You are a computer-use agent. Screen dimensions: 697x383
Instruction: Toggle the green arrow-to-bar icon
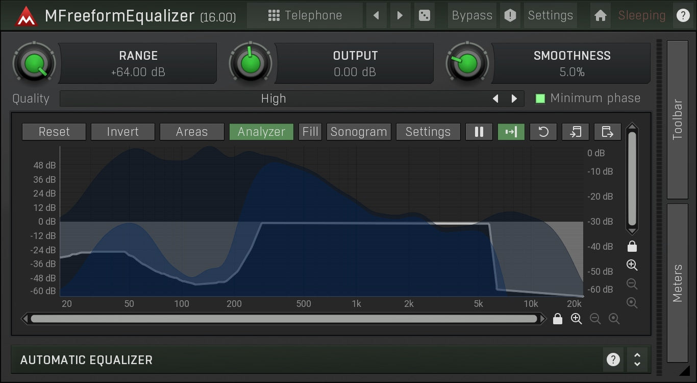[x=511, y=132]
